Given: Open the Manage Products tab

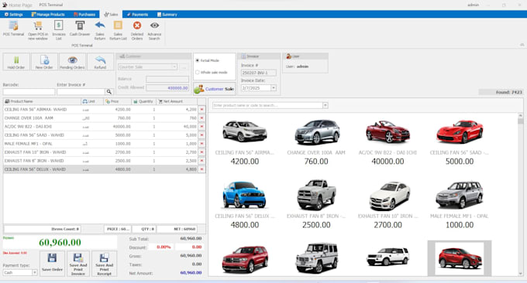Looking at the screenshot, I should pos(48,15).
